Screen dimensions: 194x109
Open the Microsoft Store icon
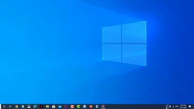pyautogui.click(x=54, y=106)
